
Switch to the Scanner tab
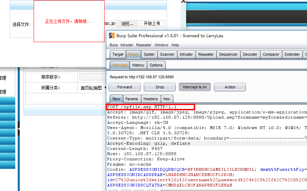pyautogui.click(x=167, y=54)
